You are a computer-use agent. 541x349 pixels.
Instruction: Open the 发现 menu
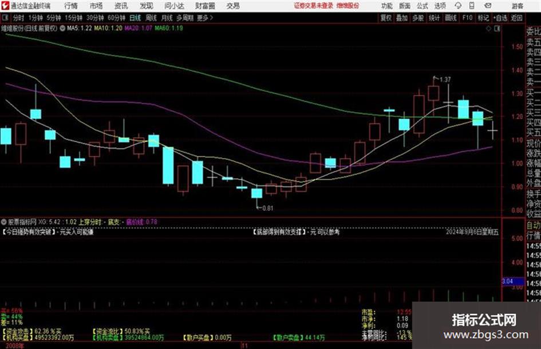pyautogui.click(x=147, y=6)
